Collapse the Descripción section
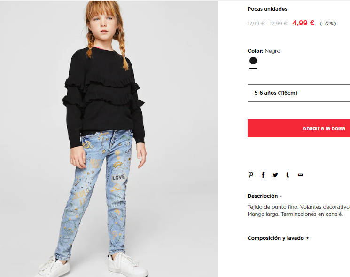This screenshot has width=350, height=277. (265, 196)
